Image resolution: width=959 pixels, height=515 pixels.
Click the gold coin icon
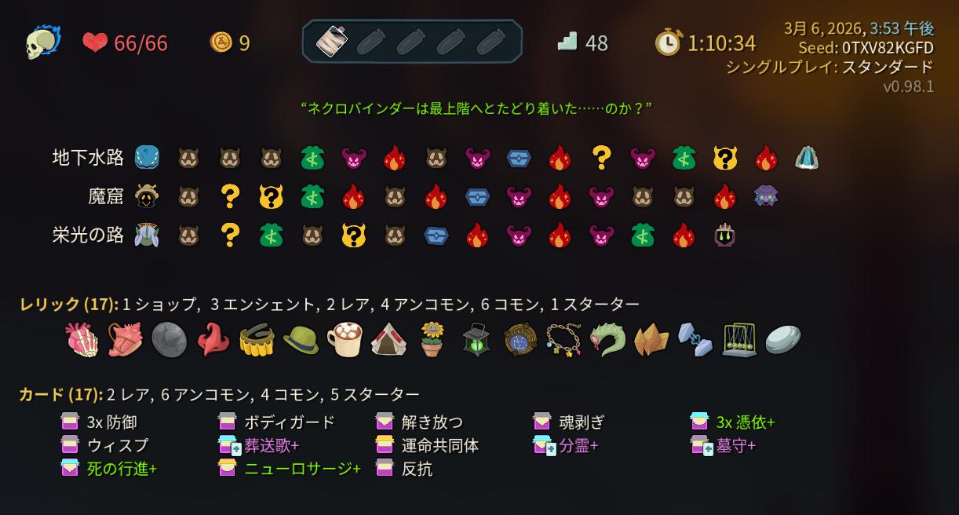coord(221,42)
